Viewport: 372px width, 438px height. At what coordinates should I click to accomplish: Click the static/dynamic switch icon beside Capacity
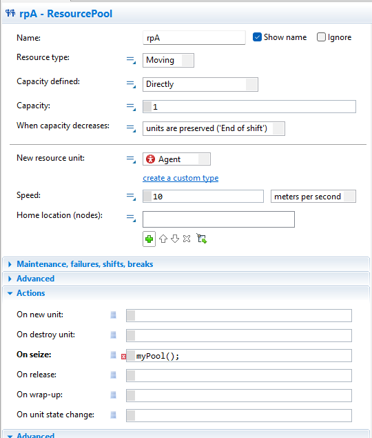pos(131,107)
